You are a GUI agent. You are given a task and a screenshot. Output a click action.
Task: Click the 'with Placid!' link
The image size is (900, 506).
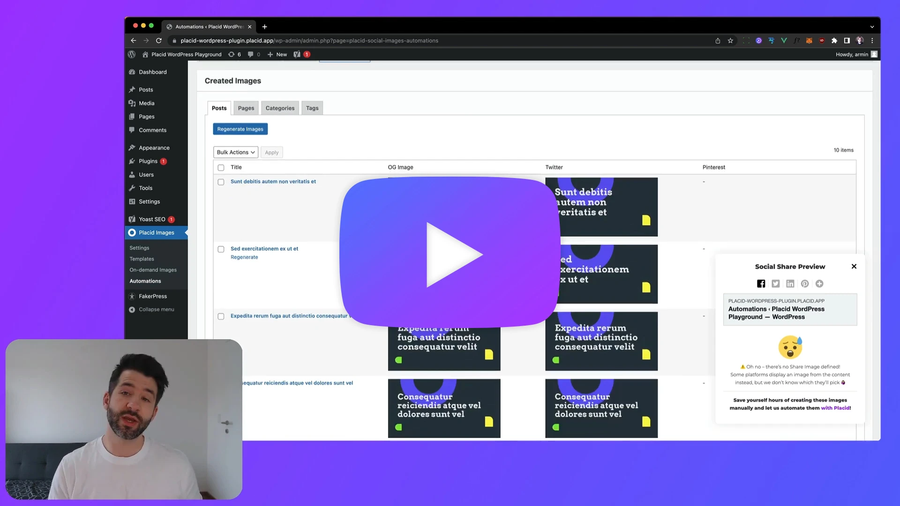click(x=836, y=408)
